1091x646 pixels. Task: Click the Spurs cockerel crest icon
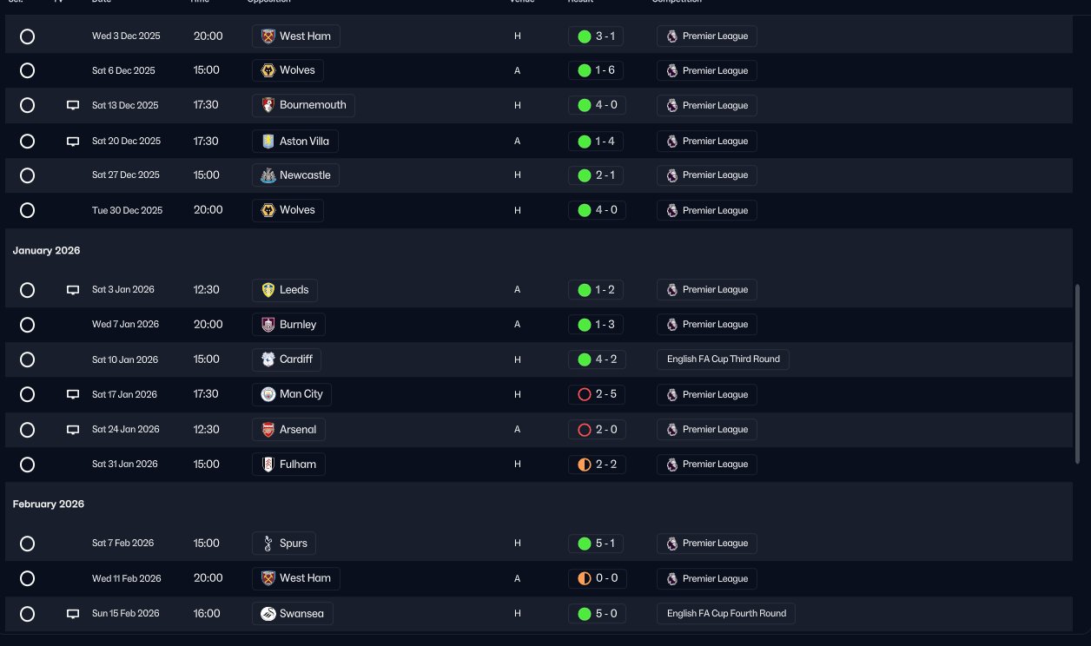(268, 544)
